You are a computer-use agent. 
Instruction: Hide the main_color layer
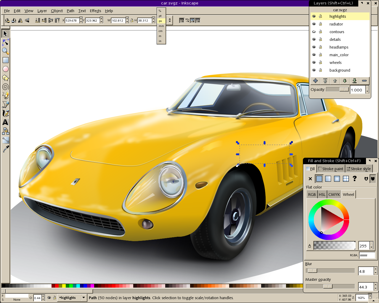pos(314,55)
